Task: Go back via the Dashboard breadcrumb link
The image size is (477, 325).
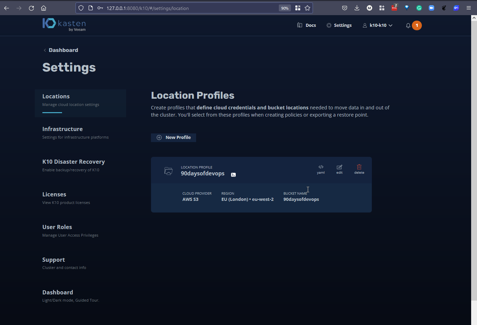Action: 63,50
